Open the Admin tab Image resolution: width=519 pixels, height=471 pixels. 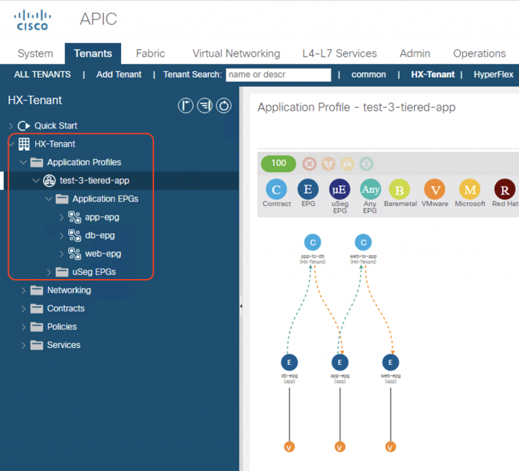(415, 53)
